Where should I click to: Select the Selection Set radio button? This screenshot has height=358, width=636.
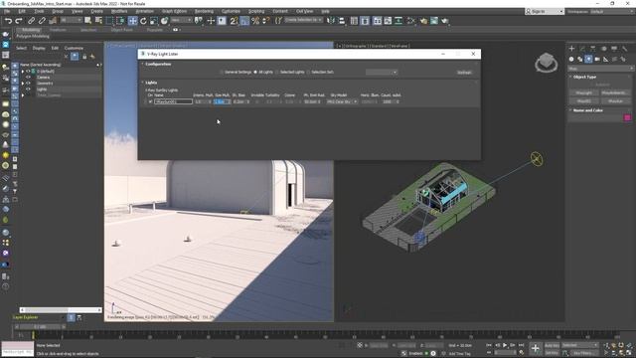(308, 73)
